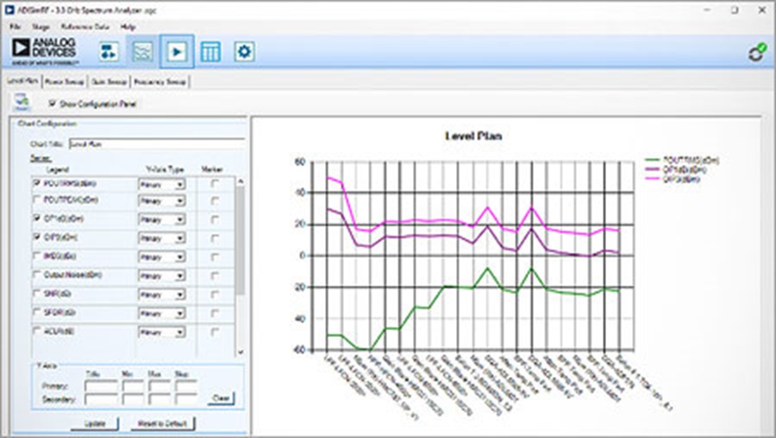Open Y-Axis Type dropdown for POUT PEAK row

pyautogui.click(x=162, y=201)
